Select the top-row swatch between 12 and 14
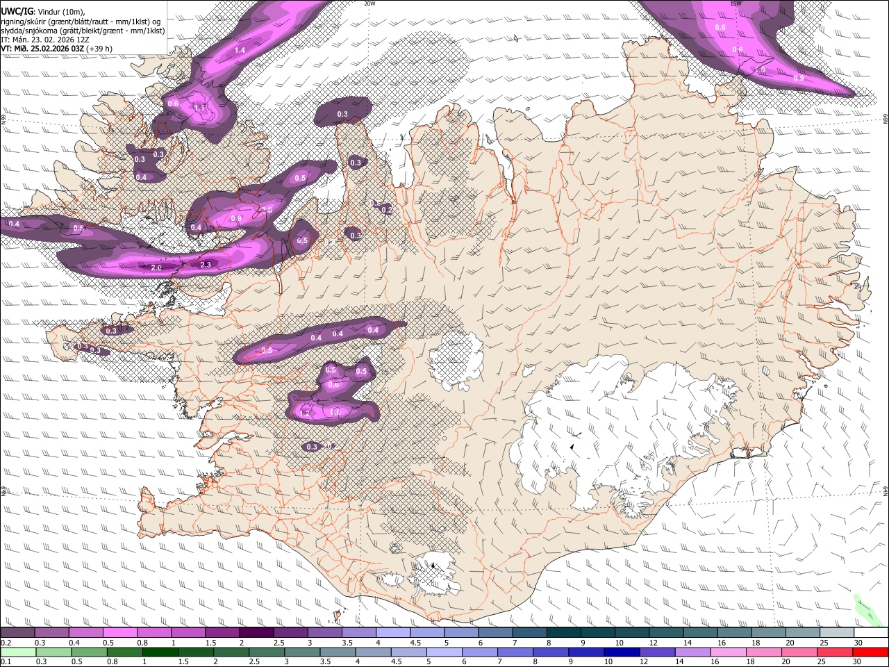Image resolution: width=889 pixels, height=667 pixels. 665,633
